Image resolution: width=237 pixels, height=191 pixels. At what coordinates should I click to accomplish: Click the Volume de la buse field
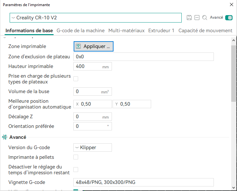pyautogui.click(x=93, y=91)
